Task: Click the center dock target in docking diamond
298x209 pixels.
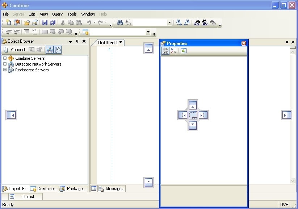Action: tap(193, 115)
